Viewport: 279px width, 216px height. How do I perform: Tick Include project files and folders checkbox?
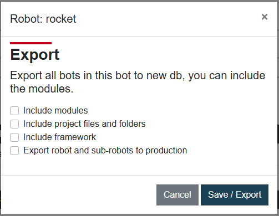14,124
